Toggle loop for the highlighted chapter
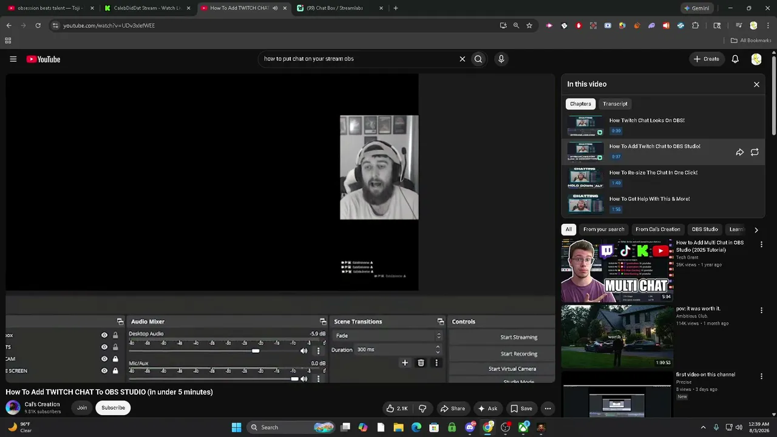 tap(755, 152)
